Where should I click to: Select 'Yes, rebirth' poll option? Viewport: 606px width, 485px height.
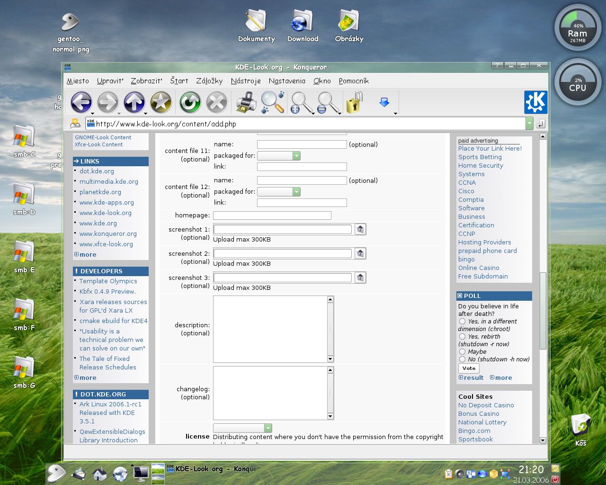click(462, 337)
